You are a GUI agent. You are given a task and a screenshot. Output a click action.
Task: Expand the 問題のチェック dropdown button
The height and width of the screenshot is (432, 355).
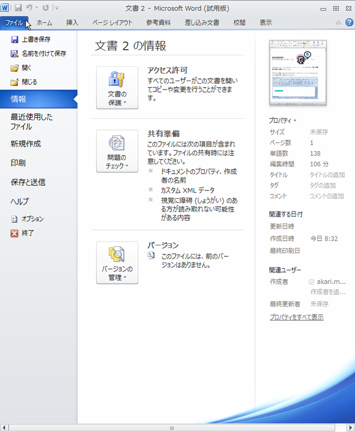pyautogui.click(x=117, y=151)
